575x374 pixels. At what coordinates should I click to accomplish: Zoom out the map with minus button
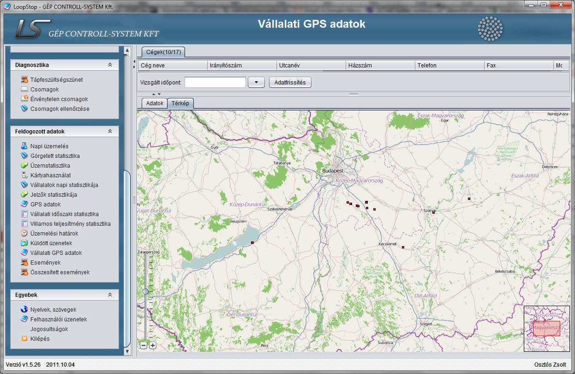pos(144,345)
